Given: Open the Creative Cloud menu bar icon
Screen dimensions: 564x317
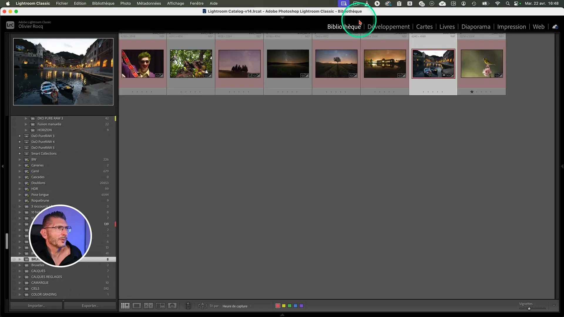Looking at the screenshot, I should [388, 4].
